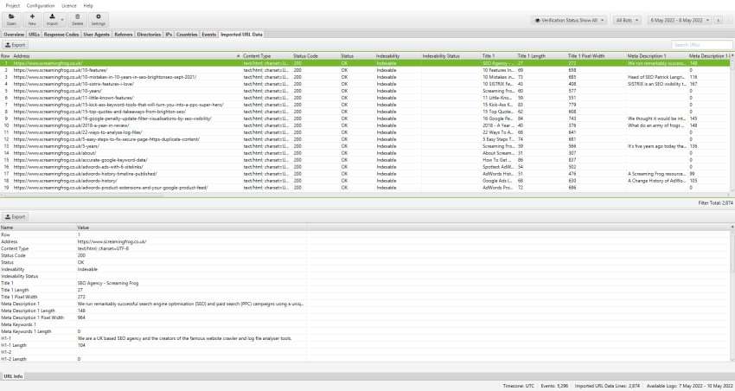
Task: Switch to the Events tab
Action: coord(209,35)
